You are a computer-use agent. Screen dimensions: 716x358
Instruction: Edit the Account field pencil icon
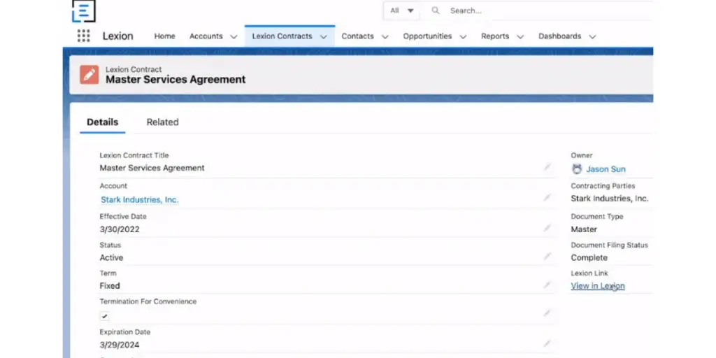tap(547, 198)
